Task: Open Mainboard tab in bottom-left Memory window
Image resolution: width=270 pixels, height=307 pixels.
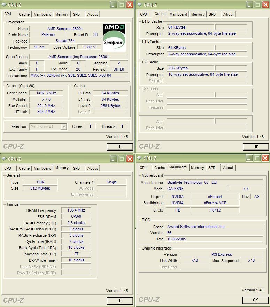Action: coord(42,168)
